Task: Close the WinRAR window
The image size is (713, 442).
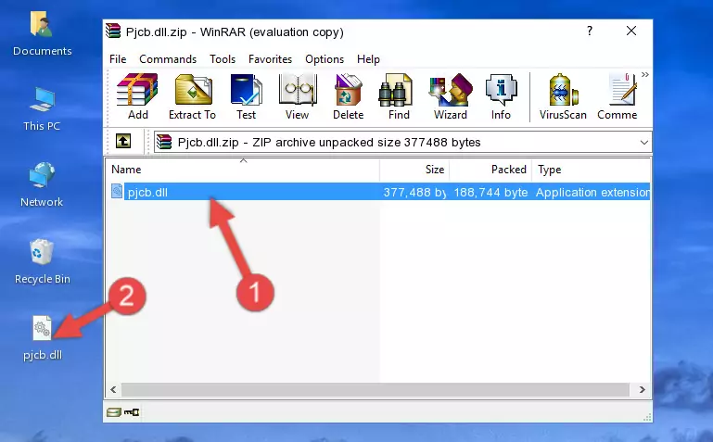Action: tap(631, 31)
